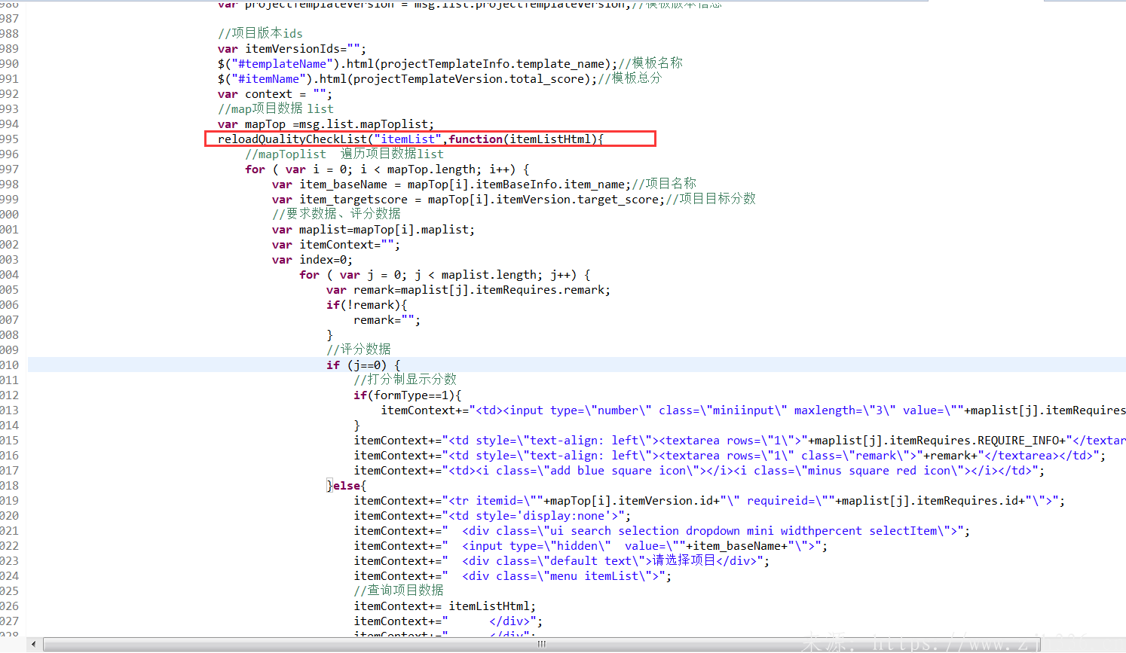This screenshot has height=653, width=1126.
Task: Click the line with "ui search selection dropdown"
Action: pyautogui.click(x=662, y=530)
